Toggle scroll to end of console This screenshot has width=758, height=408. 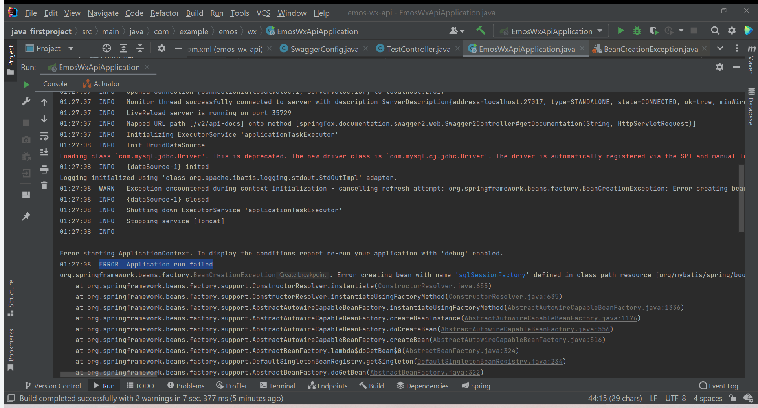point(44,152)
